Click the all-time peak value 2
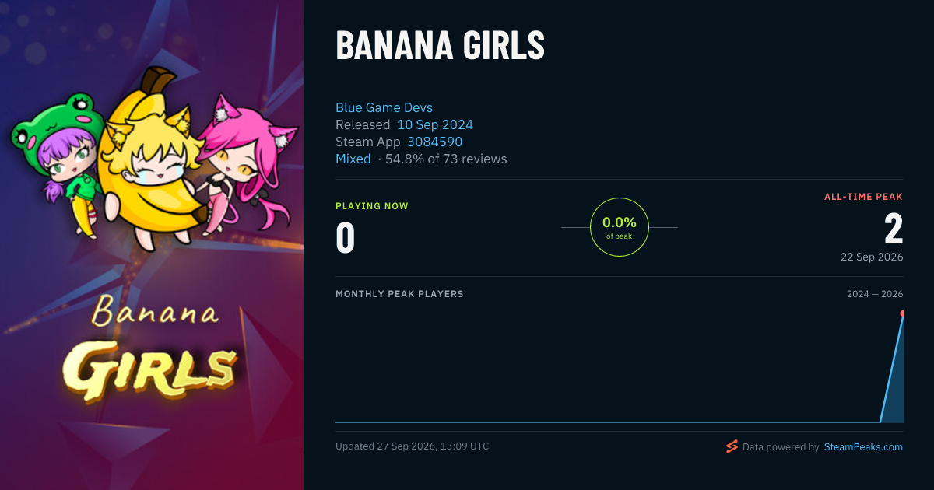 [x=894, y=229]
